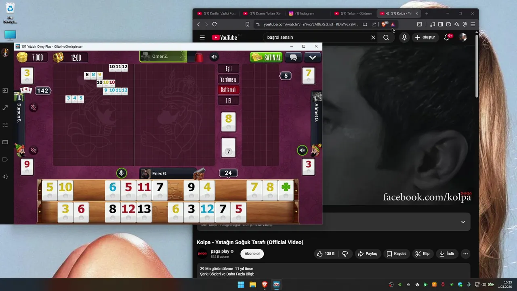Image resolution: width=517 pixels, height=291 pixels.
Task: Switch to the Tarkan - Gülümse browser tab
Action: point(353,13)
